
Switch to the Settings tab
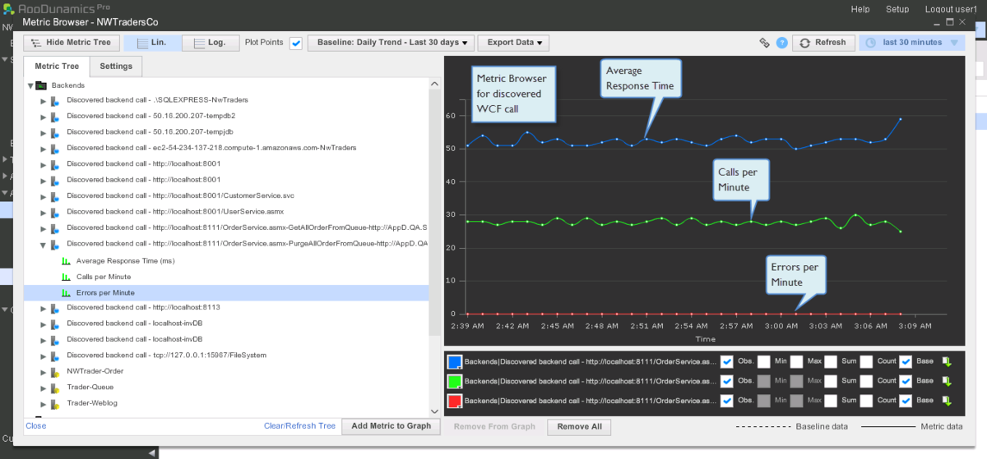tap(116, 67)
